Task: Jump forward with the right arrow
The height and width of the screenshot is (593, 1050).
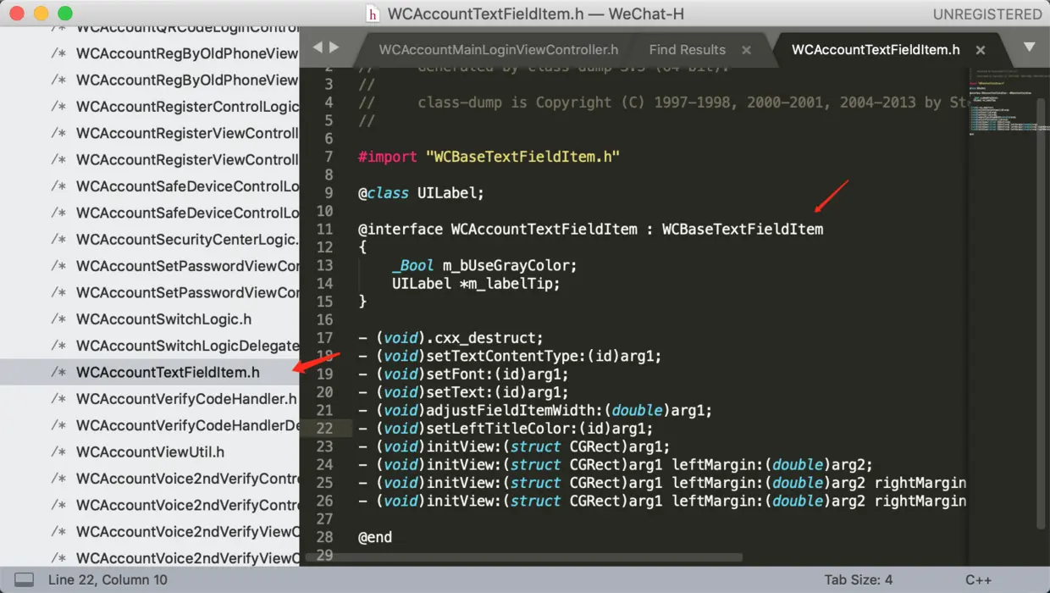Action: (x=334, y=47)
